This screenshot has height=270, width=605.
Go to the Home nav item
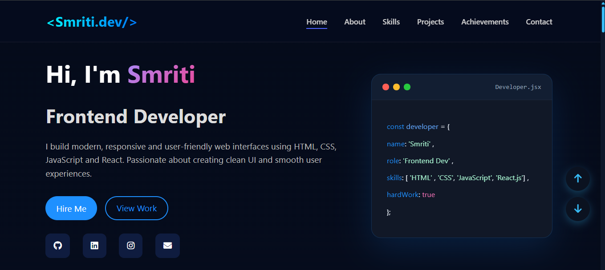pos(317,22)
